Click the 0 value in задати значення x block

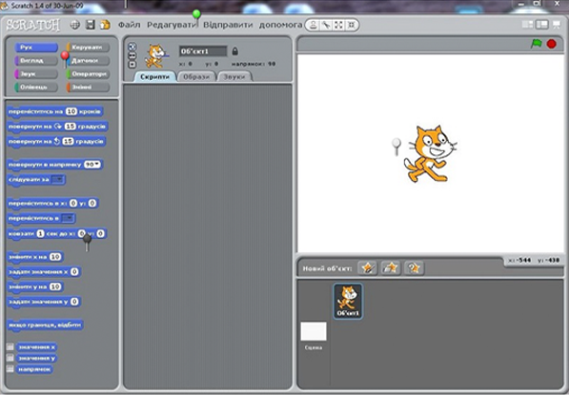point(74,272)
